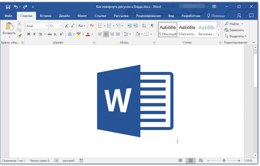Increase indent in the paragraph group
Viewport: 260px width, 166px height.
[x=136, y=26]
